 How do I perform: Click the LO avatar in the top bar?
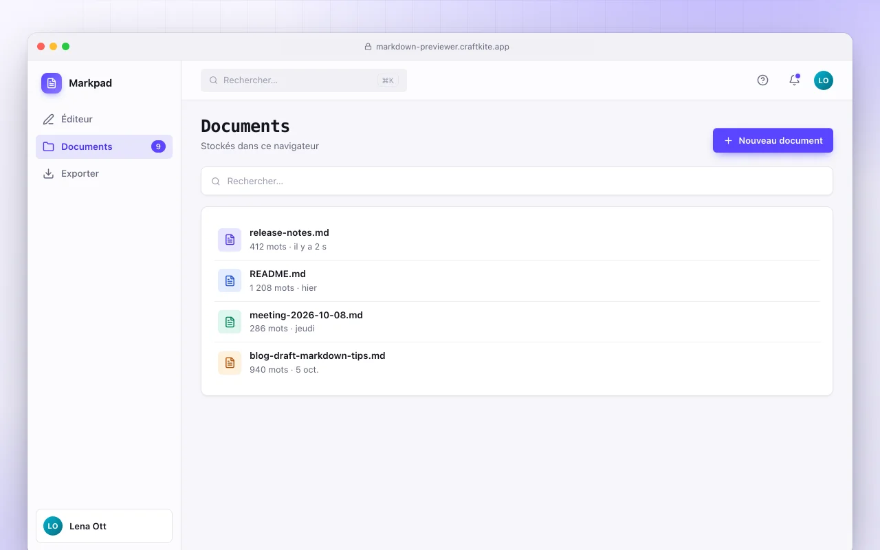[824, 80]
